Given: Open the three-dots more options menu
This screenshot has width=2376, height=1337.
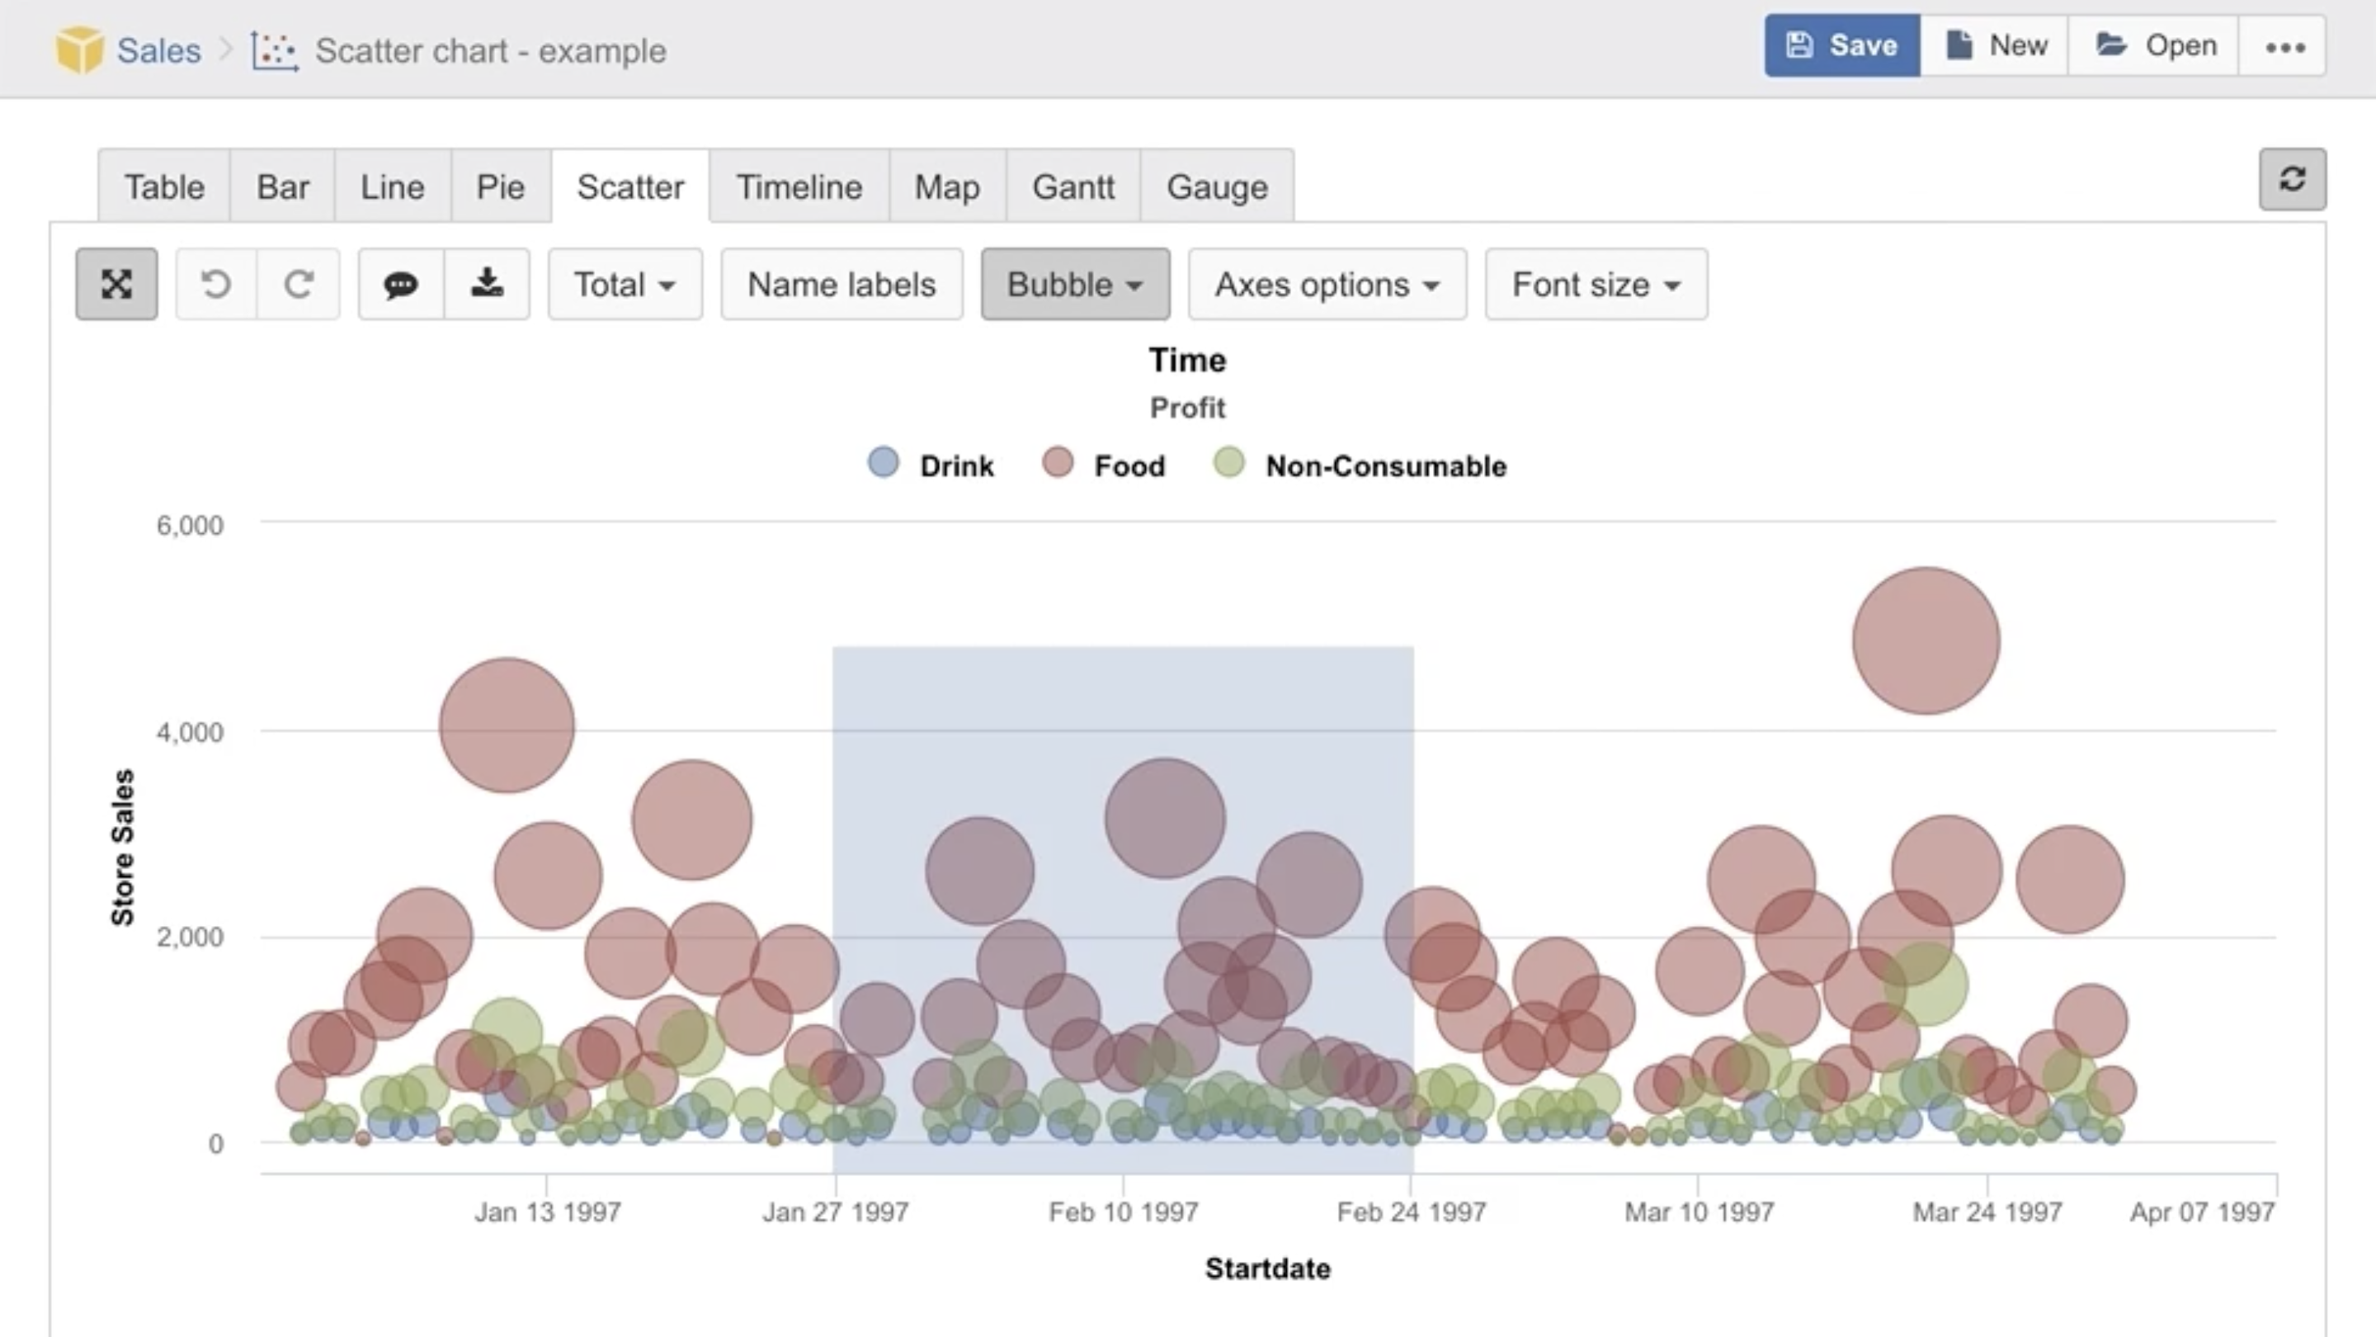Looking at the screenshot, I should (2284, 46).
